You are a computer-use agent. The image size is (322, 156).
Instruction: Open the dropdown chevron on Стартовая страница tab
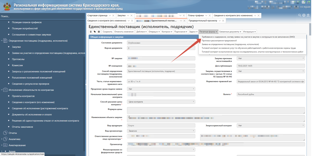110,16
